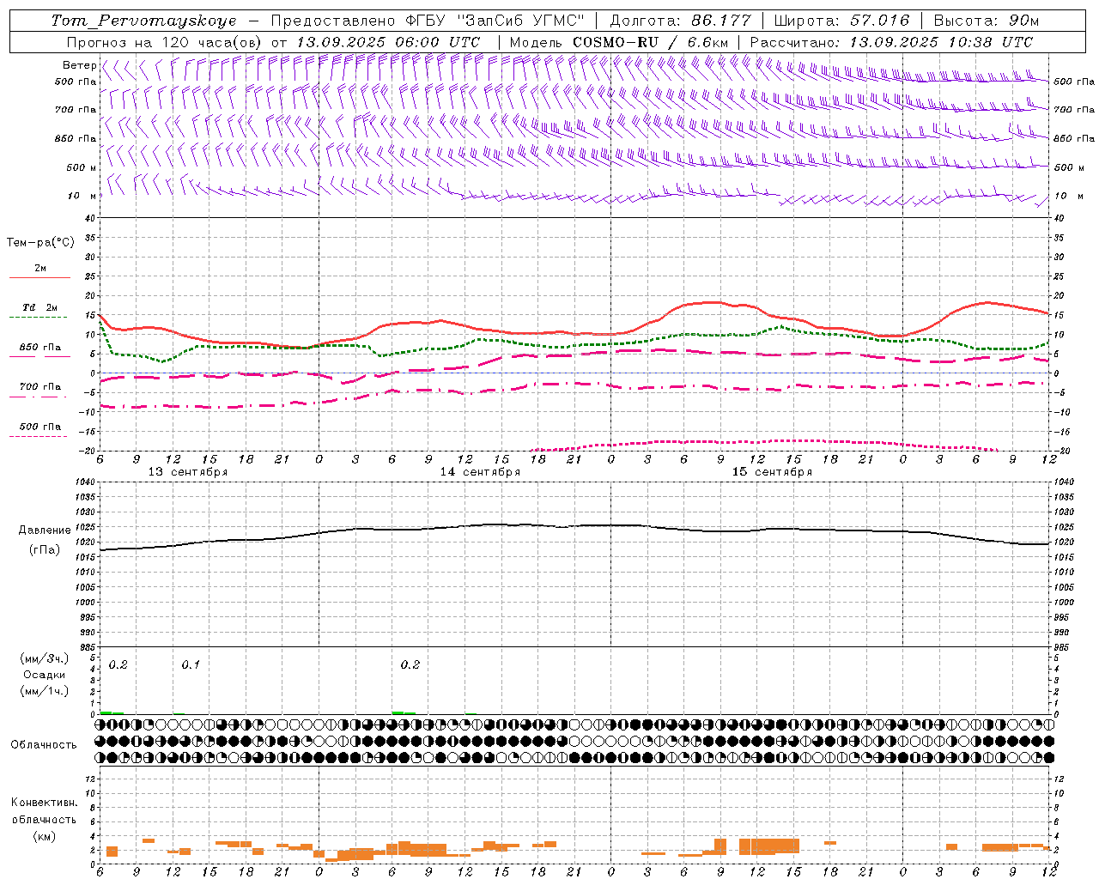Click the (мм/3ч.) precipitation unit label
This screenshot has height=879, width=1099.
[x=44, y=658]
